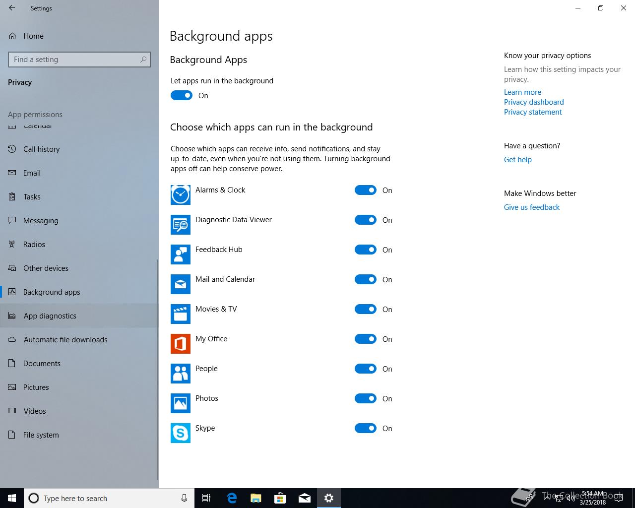This screenshot has width=635, height=508.
Task: Click the Learn more link
Action: click(522, 92)
